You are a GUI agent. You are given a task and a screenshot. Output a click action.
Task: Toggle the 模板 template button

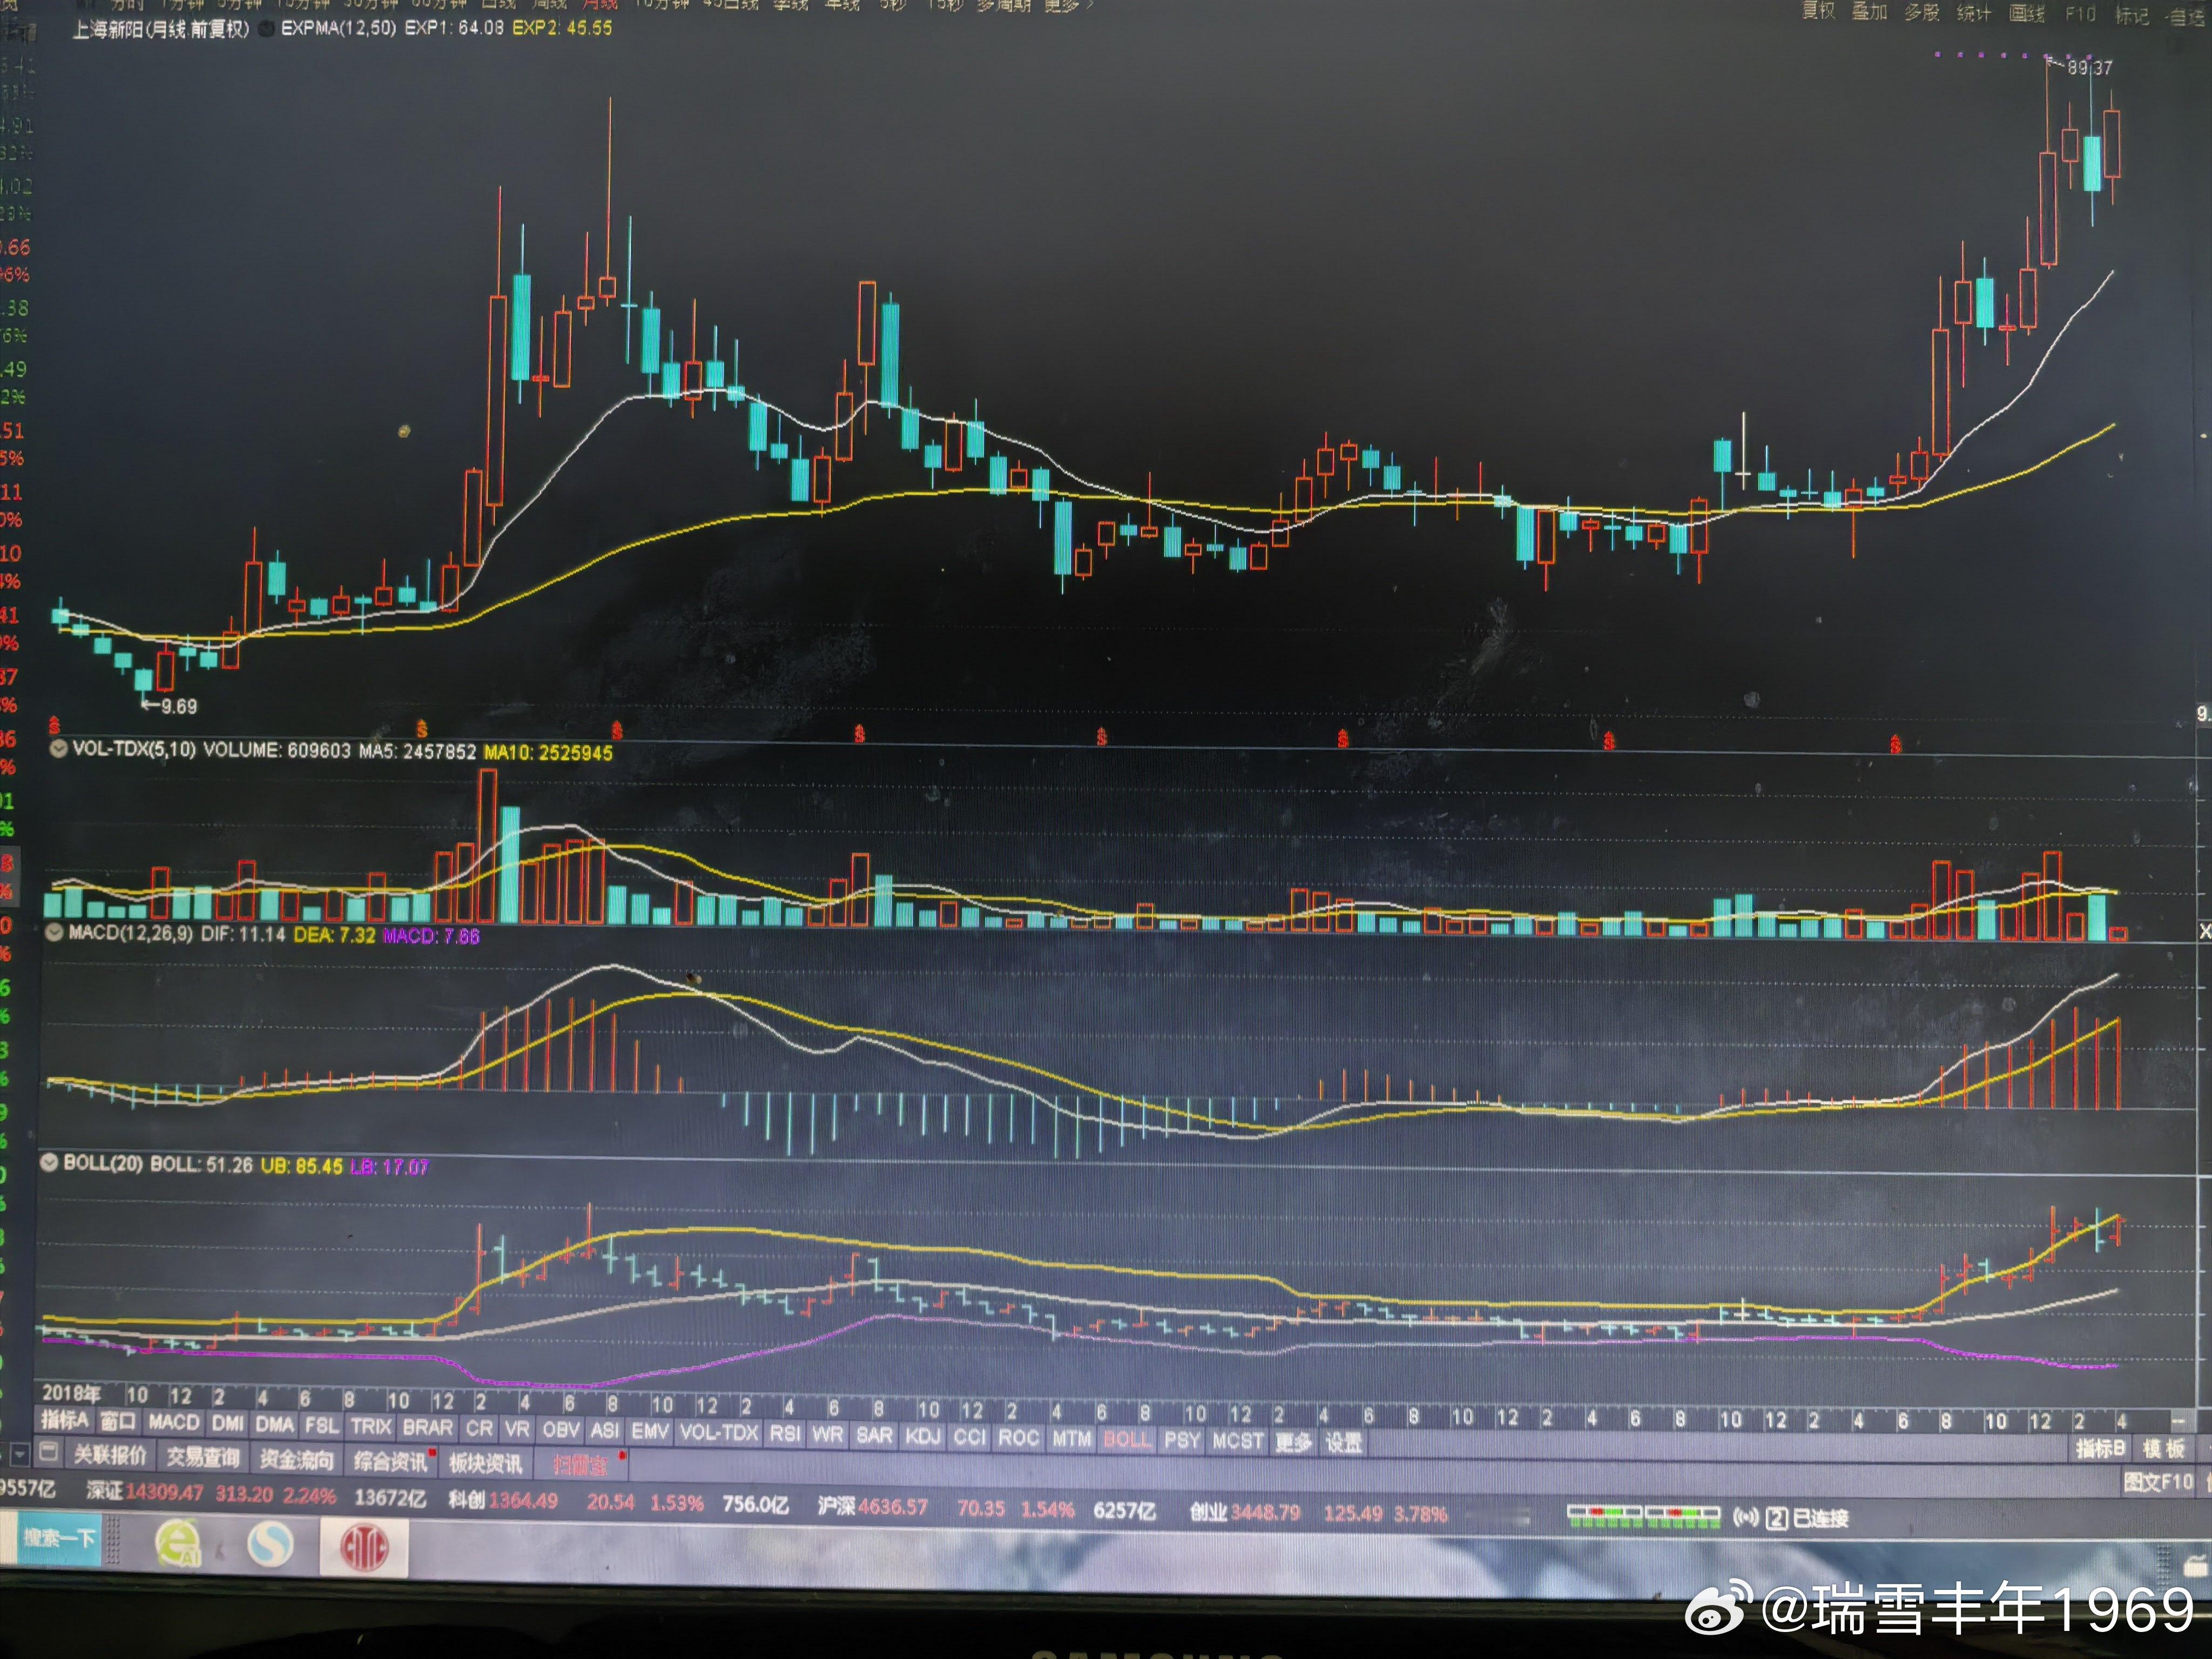click(2163, 1449)
